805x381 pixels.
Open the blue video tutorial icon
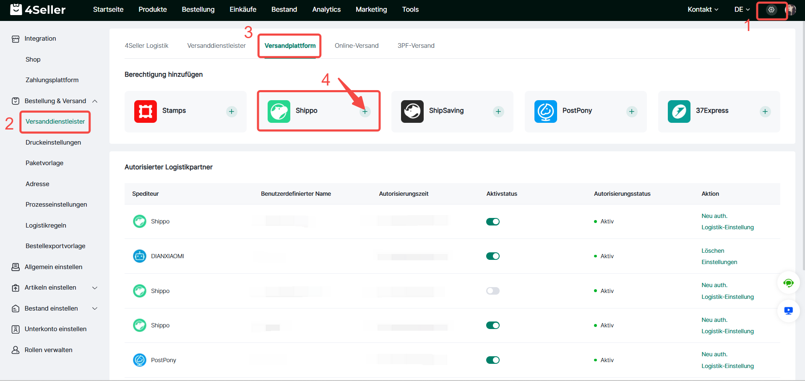point(788,311)
